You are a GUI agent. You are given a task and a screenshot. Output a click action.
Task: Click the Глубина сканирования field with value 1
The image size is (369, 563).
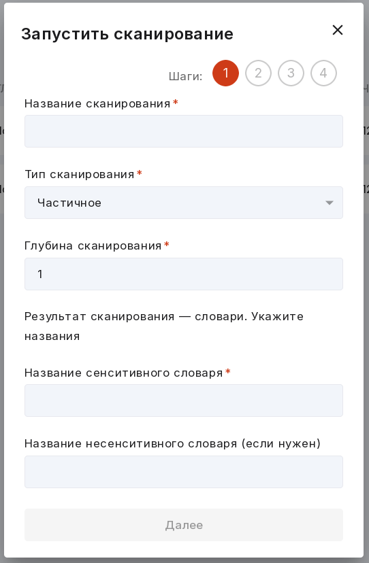[x=184, y=274]
